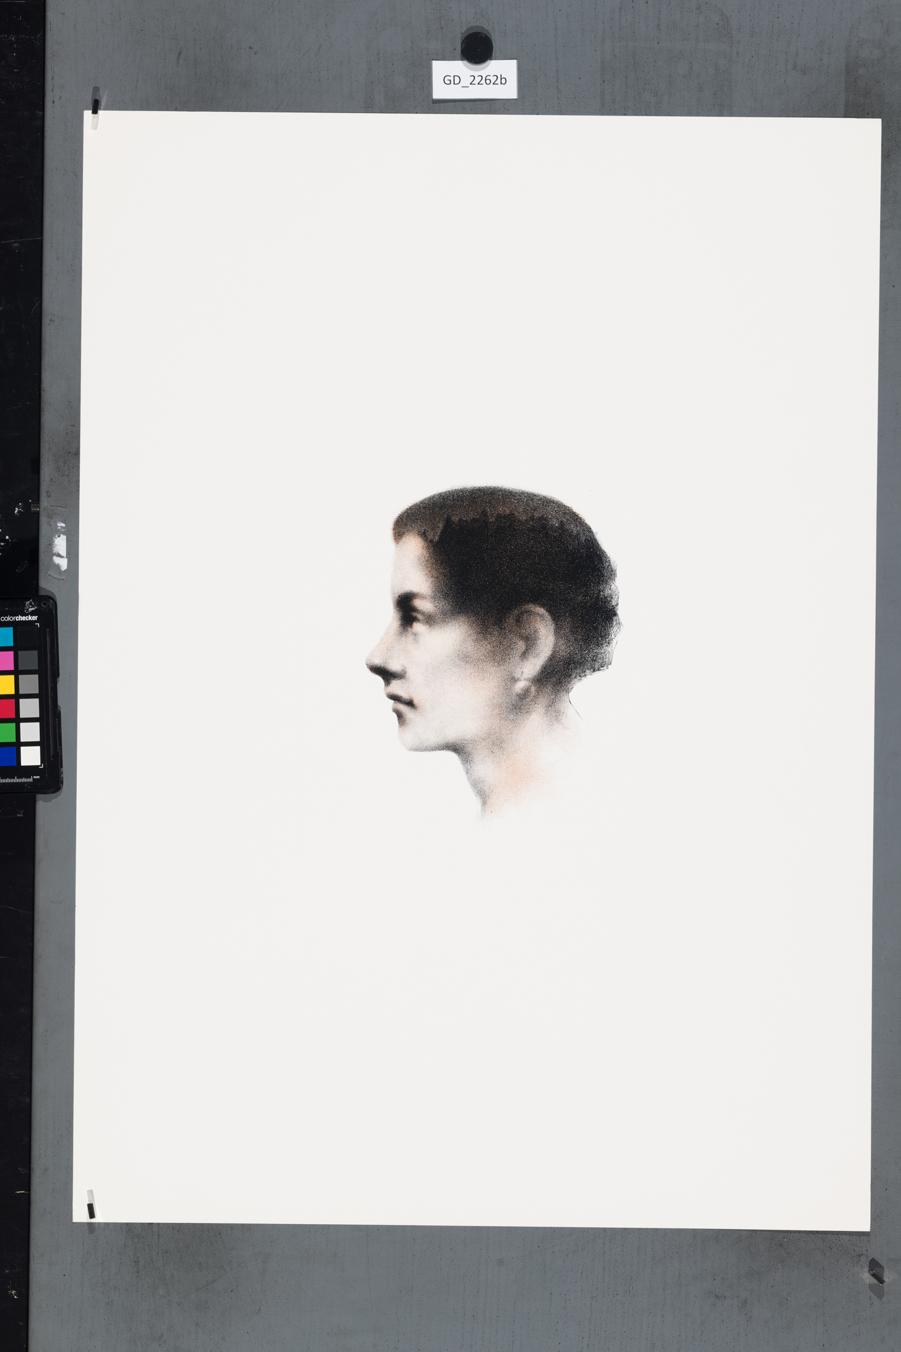Select the cyan patch on the colorchecker
The height and width of the screenshot is (1352, 901).
(6, 637)
